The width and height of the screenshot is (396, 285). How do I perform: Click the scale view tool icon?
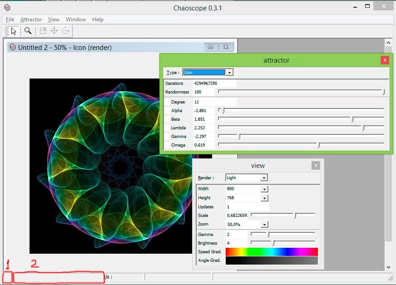click(43, 31)
